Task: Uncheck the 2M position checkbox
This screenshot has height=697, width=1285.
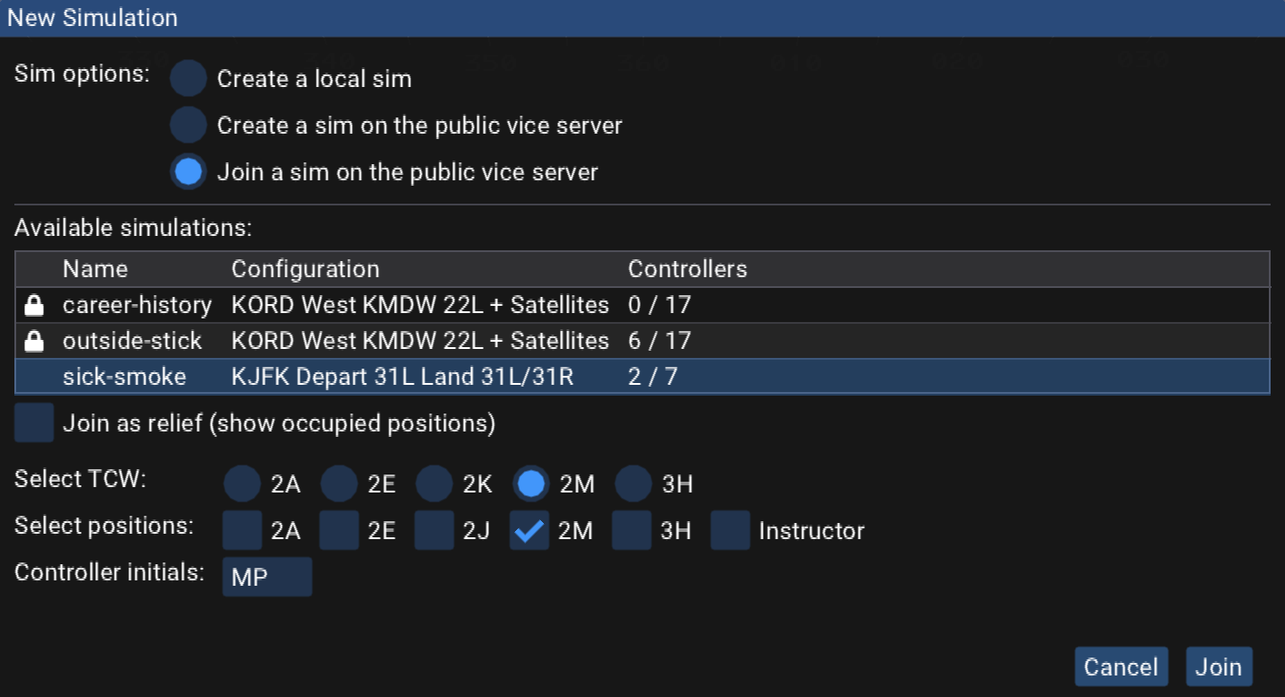Action: (529, 530)
